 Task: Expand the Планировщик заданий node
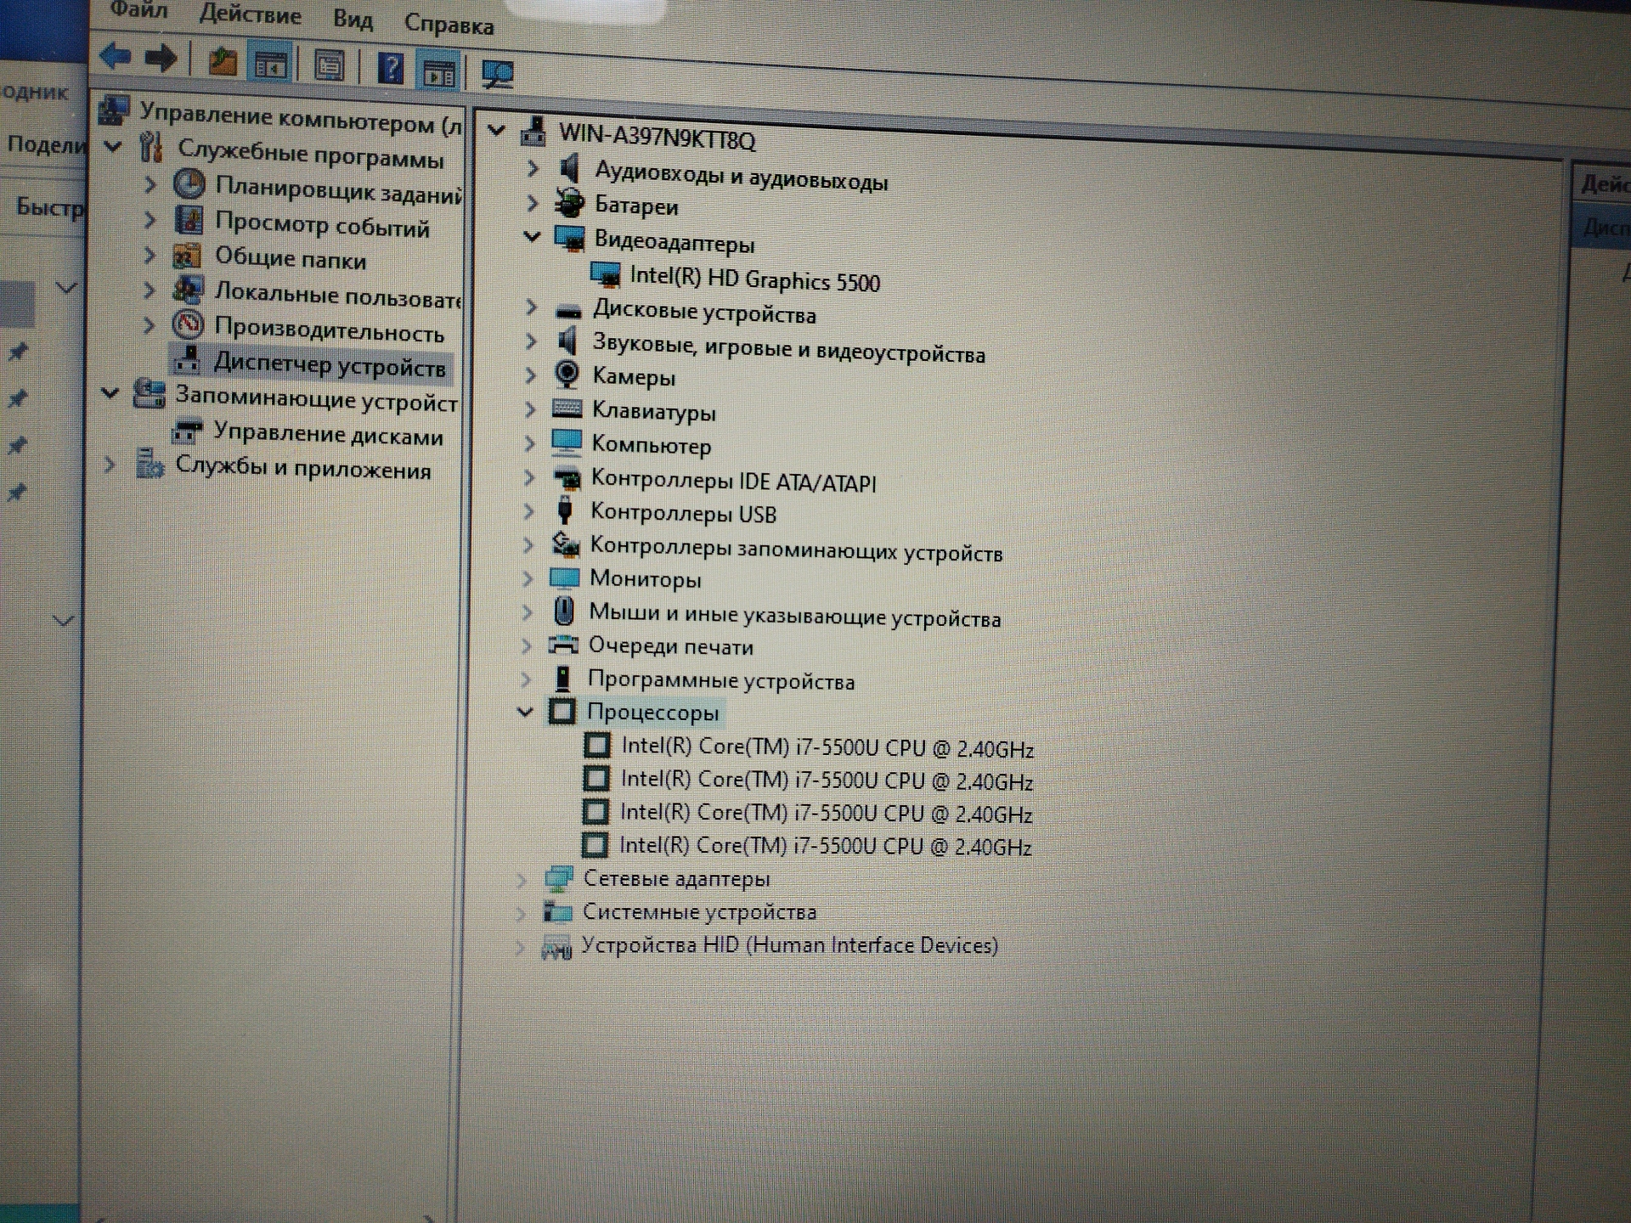click(x=150, y=183)
